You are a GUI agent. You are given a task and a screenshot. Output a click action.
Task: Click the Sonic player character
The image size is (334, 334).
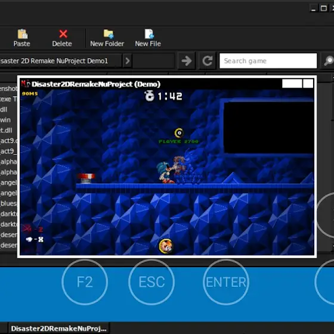pyautogui.click(x=166, y=172)
